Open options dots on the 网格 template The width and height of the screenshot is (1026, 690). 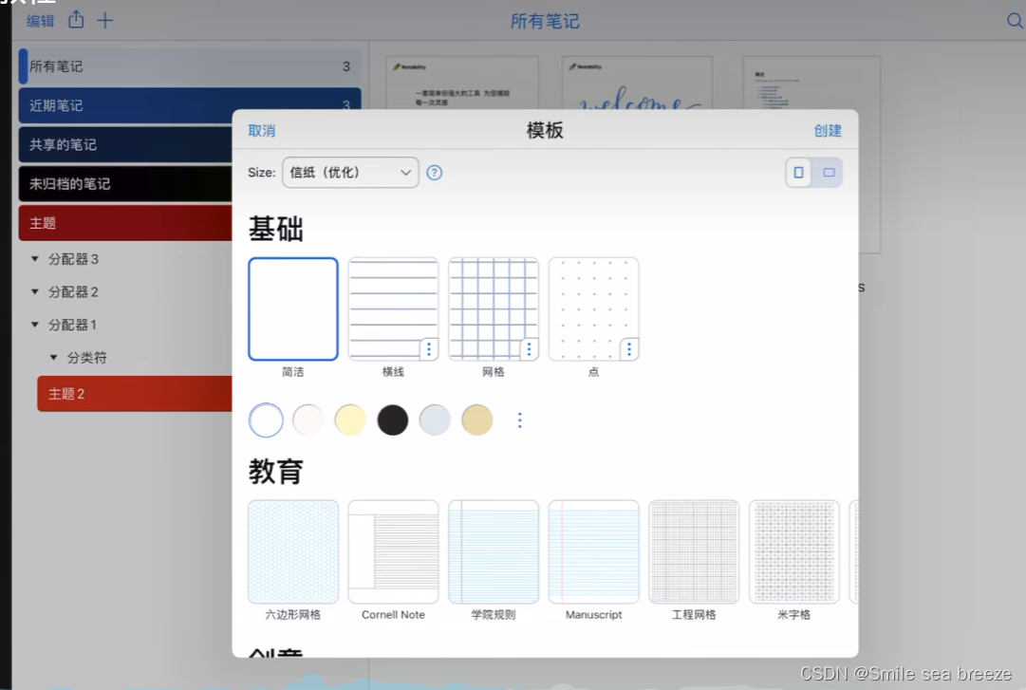tap(529, 349)
